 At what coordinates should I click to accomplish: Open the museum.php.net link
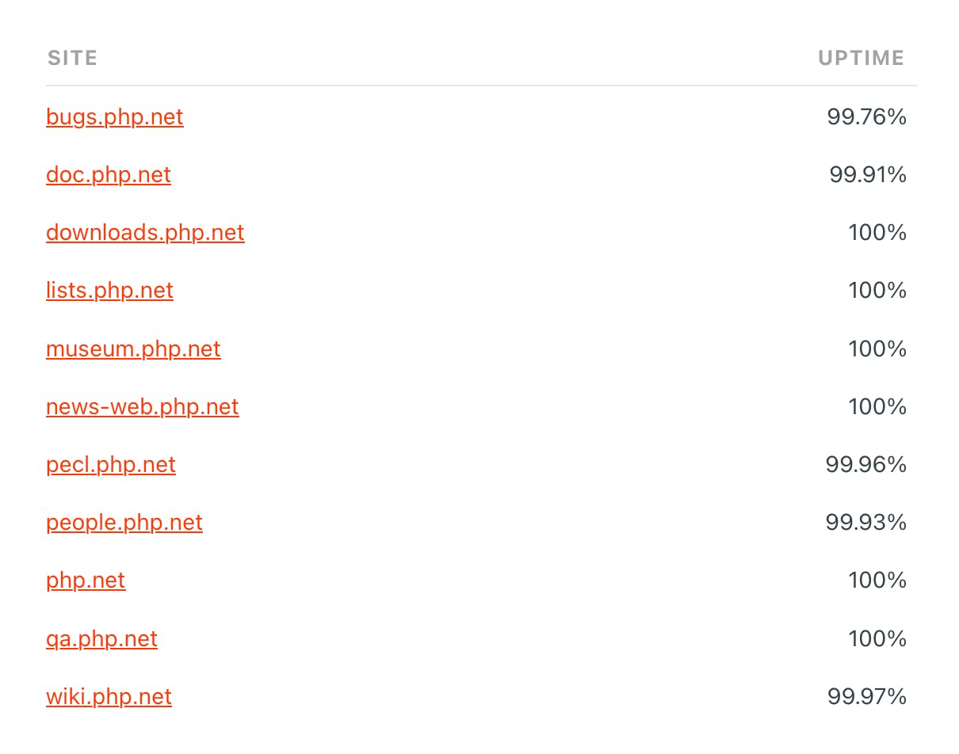coord(133,349)
